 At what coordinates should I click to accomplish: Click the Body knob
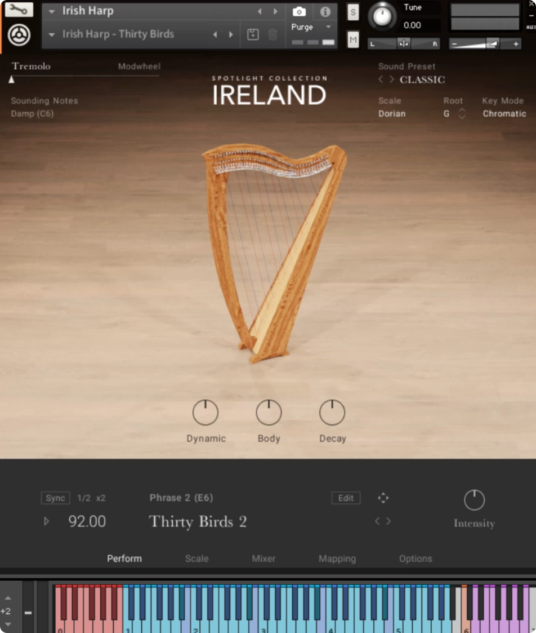point(269,412)
